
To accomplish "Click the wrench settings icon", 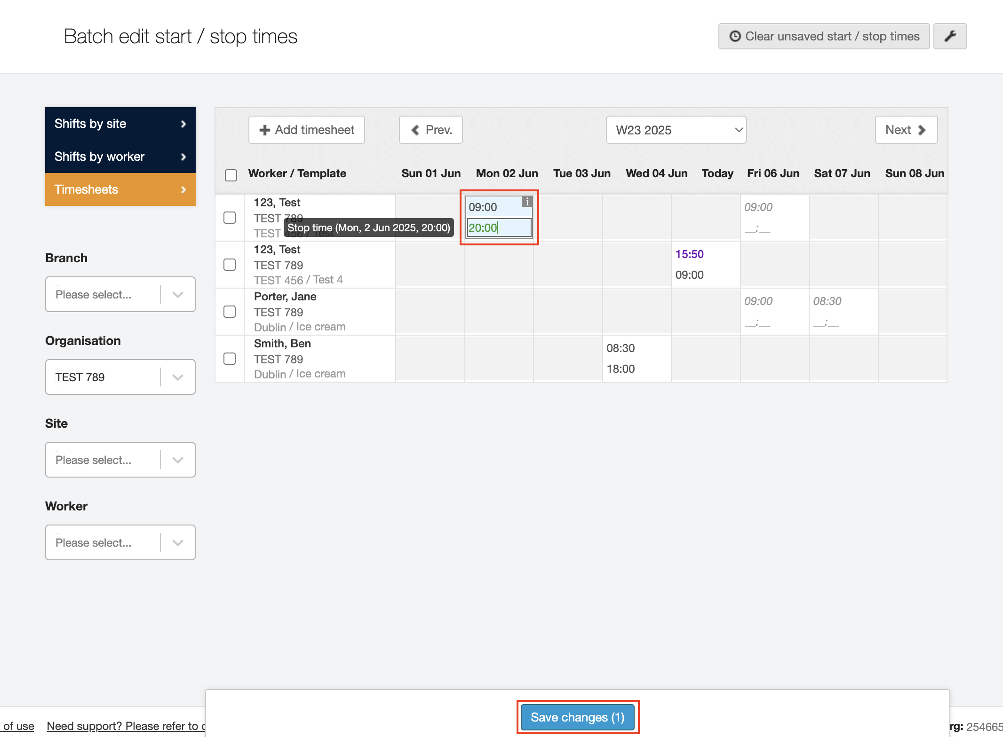I will 950,36.
